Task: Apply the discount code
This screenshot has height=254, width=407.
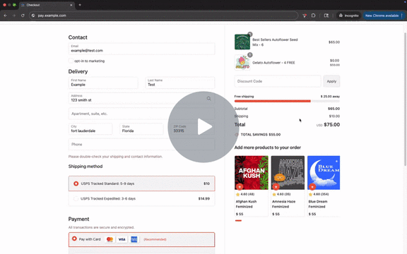Action: tap(331, 81)
